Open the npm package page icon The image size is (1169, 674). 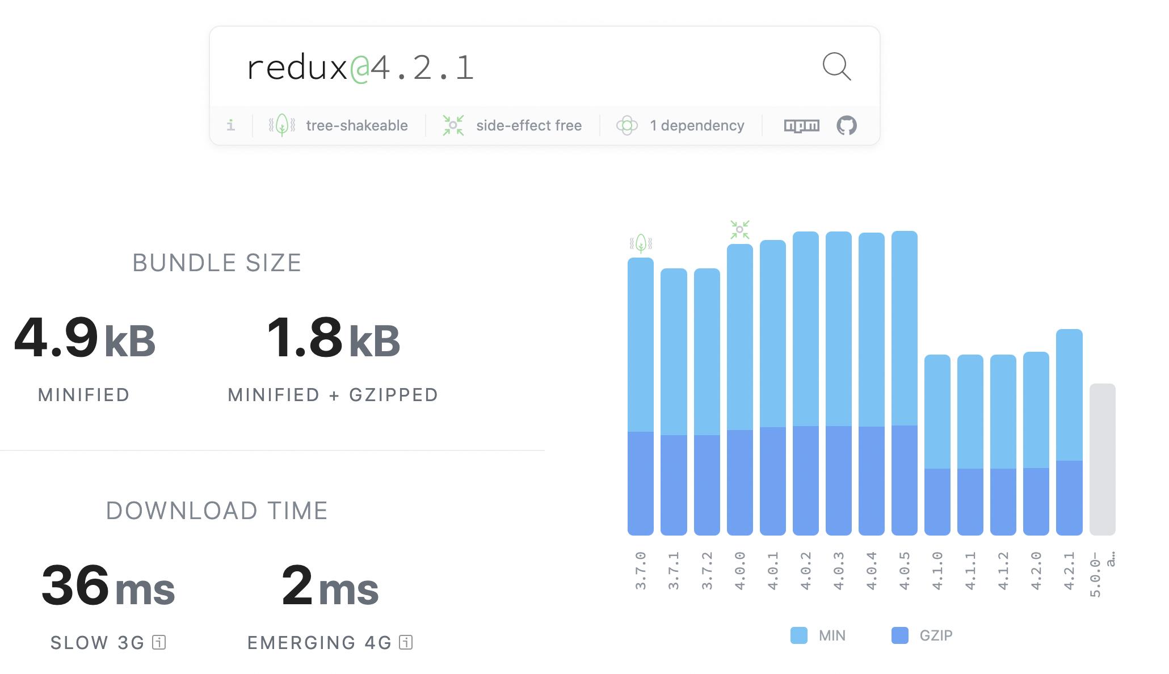point(801,125)
